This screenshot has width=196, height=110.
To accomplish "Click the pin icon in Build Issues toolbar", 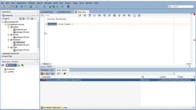I will click(x=65, y=74).
